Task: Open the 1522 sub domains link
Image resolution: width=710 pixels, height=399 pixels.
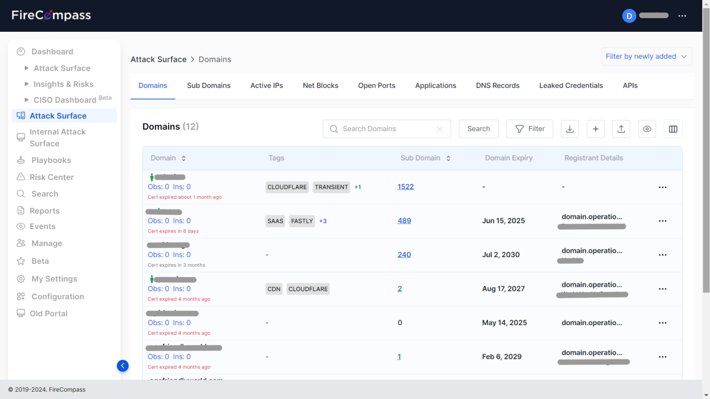Action: pos(405,187)
